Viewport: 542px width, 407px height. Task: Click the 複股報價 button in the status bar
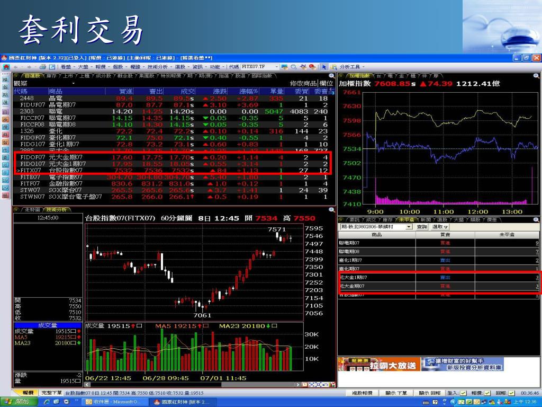(362, 393)
